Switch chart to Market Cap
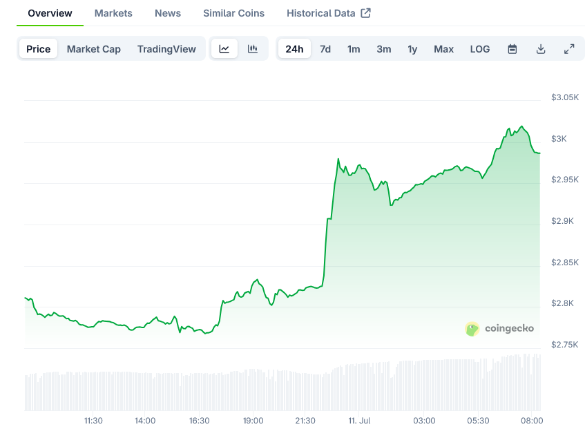 [x=94, y=49]
